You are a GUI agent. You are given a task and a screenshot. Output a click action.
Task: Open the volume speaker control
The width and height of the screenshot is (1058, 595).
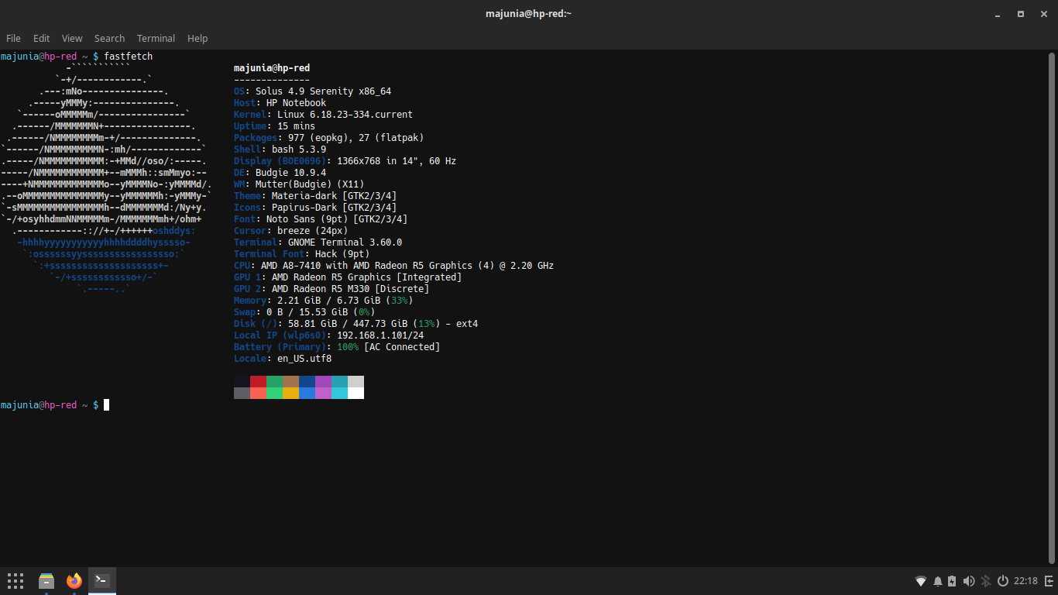coord(968,581)
